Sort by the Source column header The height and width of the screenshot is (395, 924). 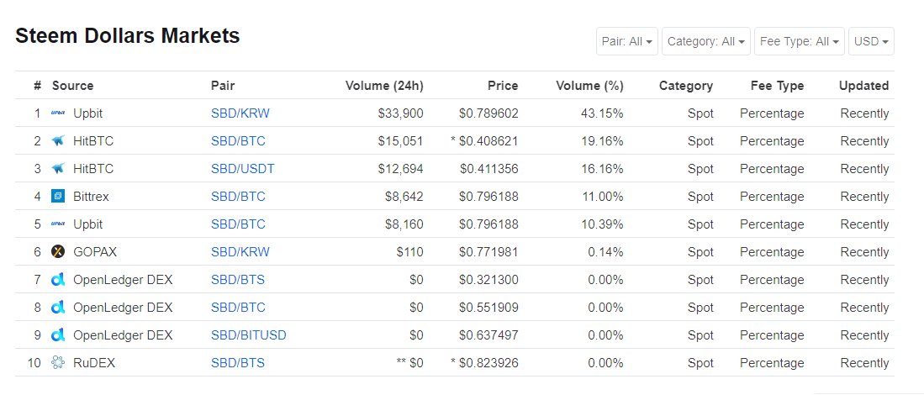[72, 86]
